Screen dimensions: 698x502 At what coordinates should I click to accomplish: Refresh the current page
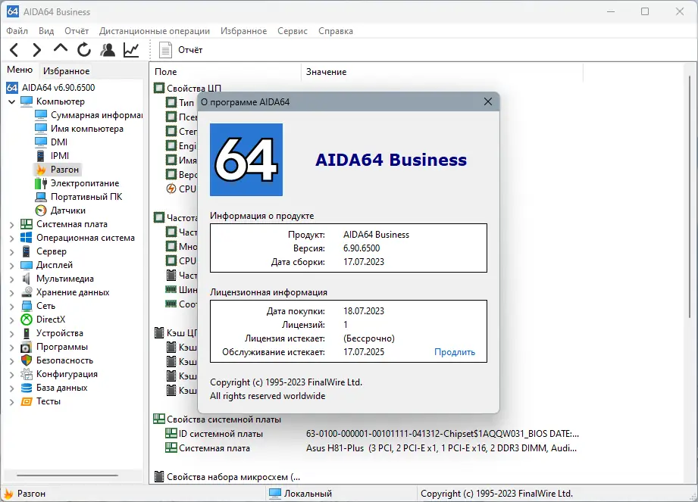83,49
